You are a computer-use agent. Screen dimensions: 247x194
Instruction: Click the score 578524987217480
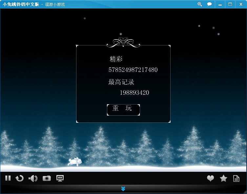point(133,70)
